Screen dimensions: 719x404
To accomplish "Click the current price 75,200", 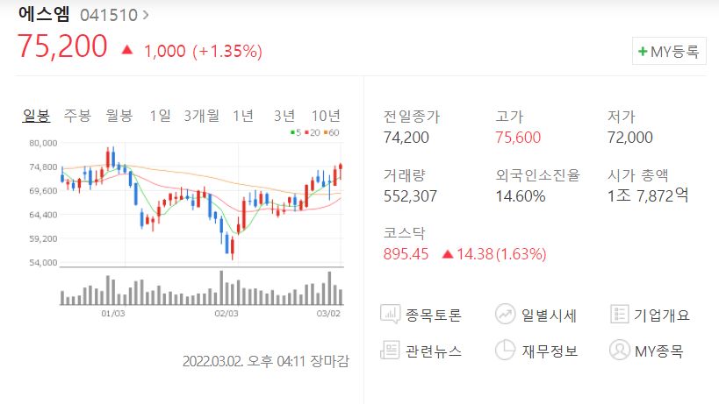I will (x=62, y=46).
